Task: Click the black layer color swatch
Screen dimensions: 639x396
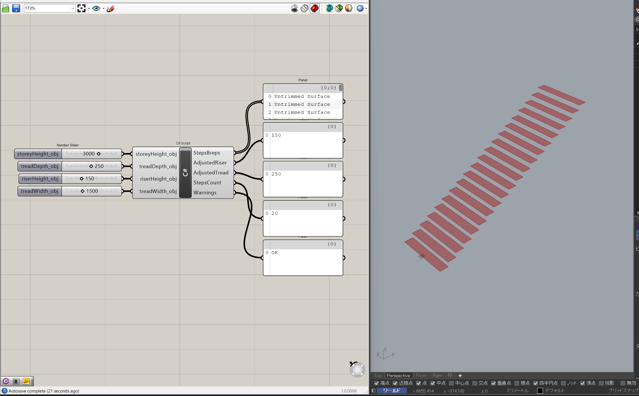Action: click(x=540, y=391)
